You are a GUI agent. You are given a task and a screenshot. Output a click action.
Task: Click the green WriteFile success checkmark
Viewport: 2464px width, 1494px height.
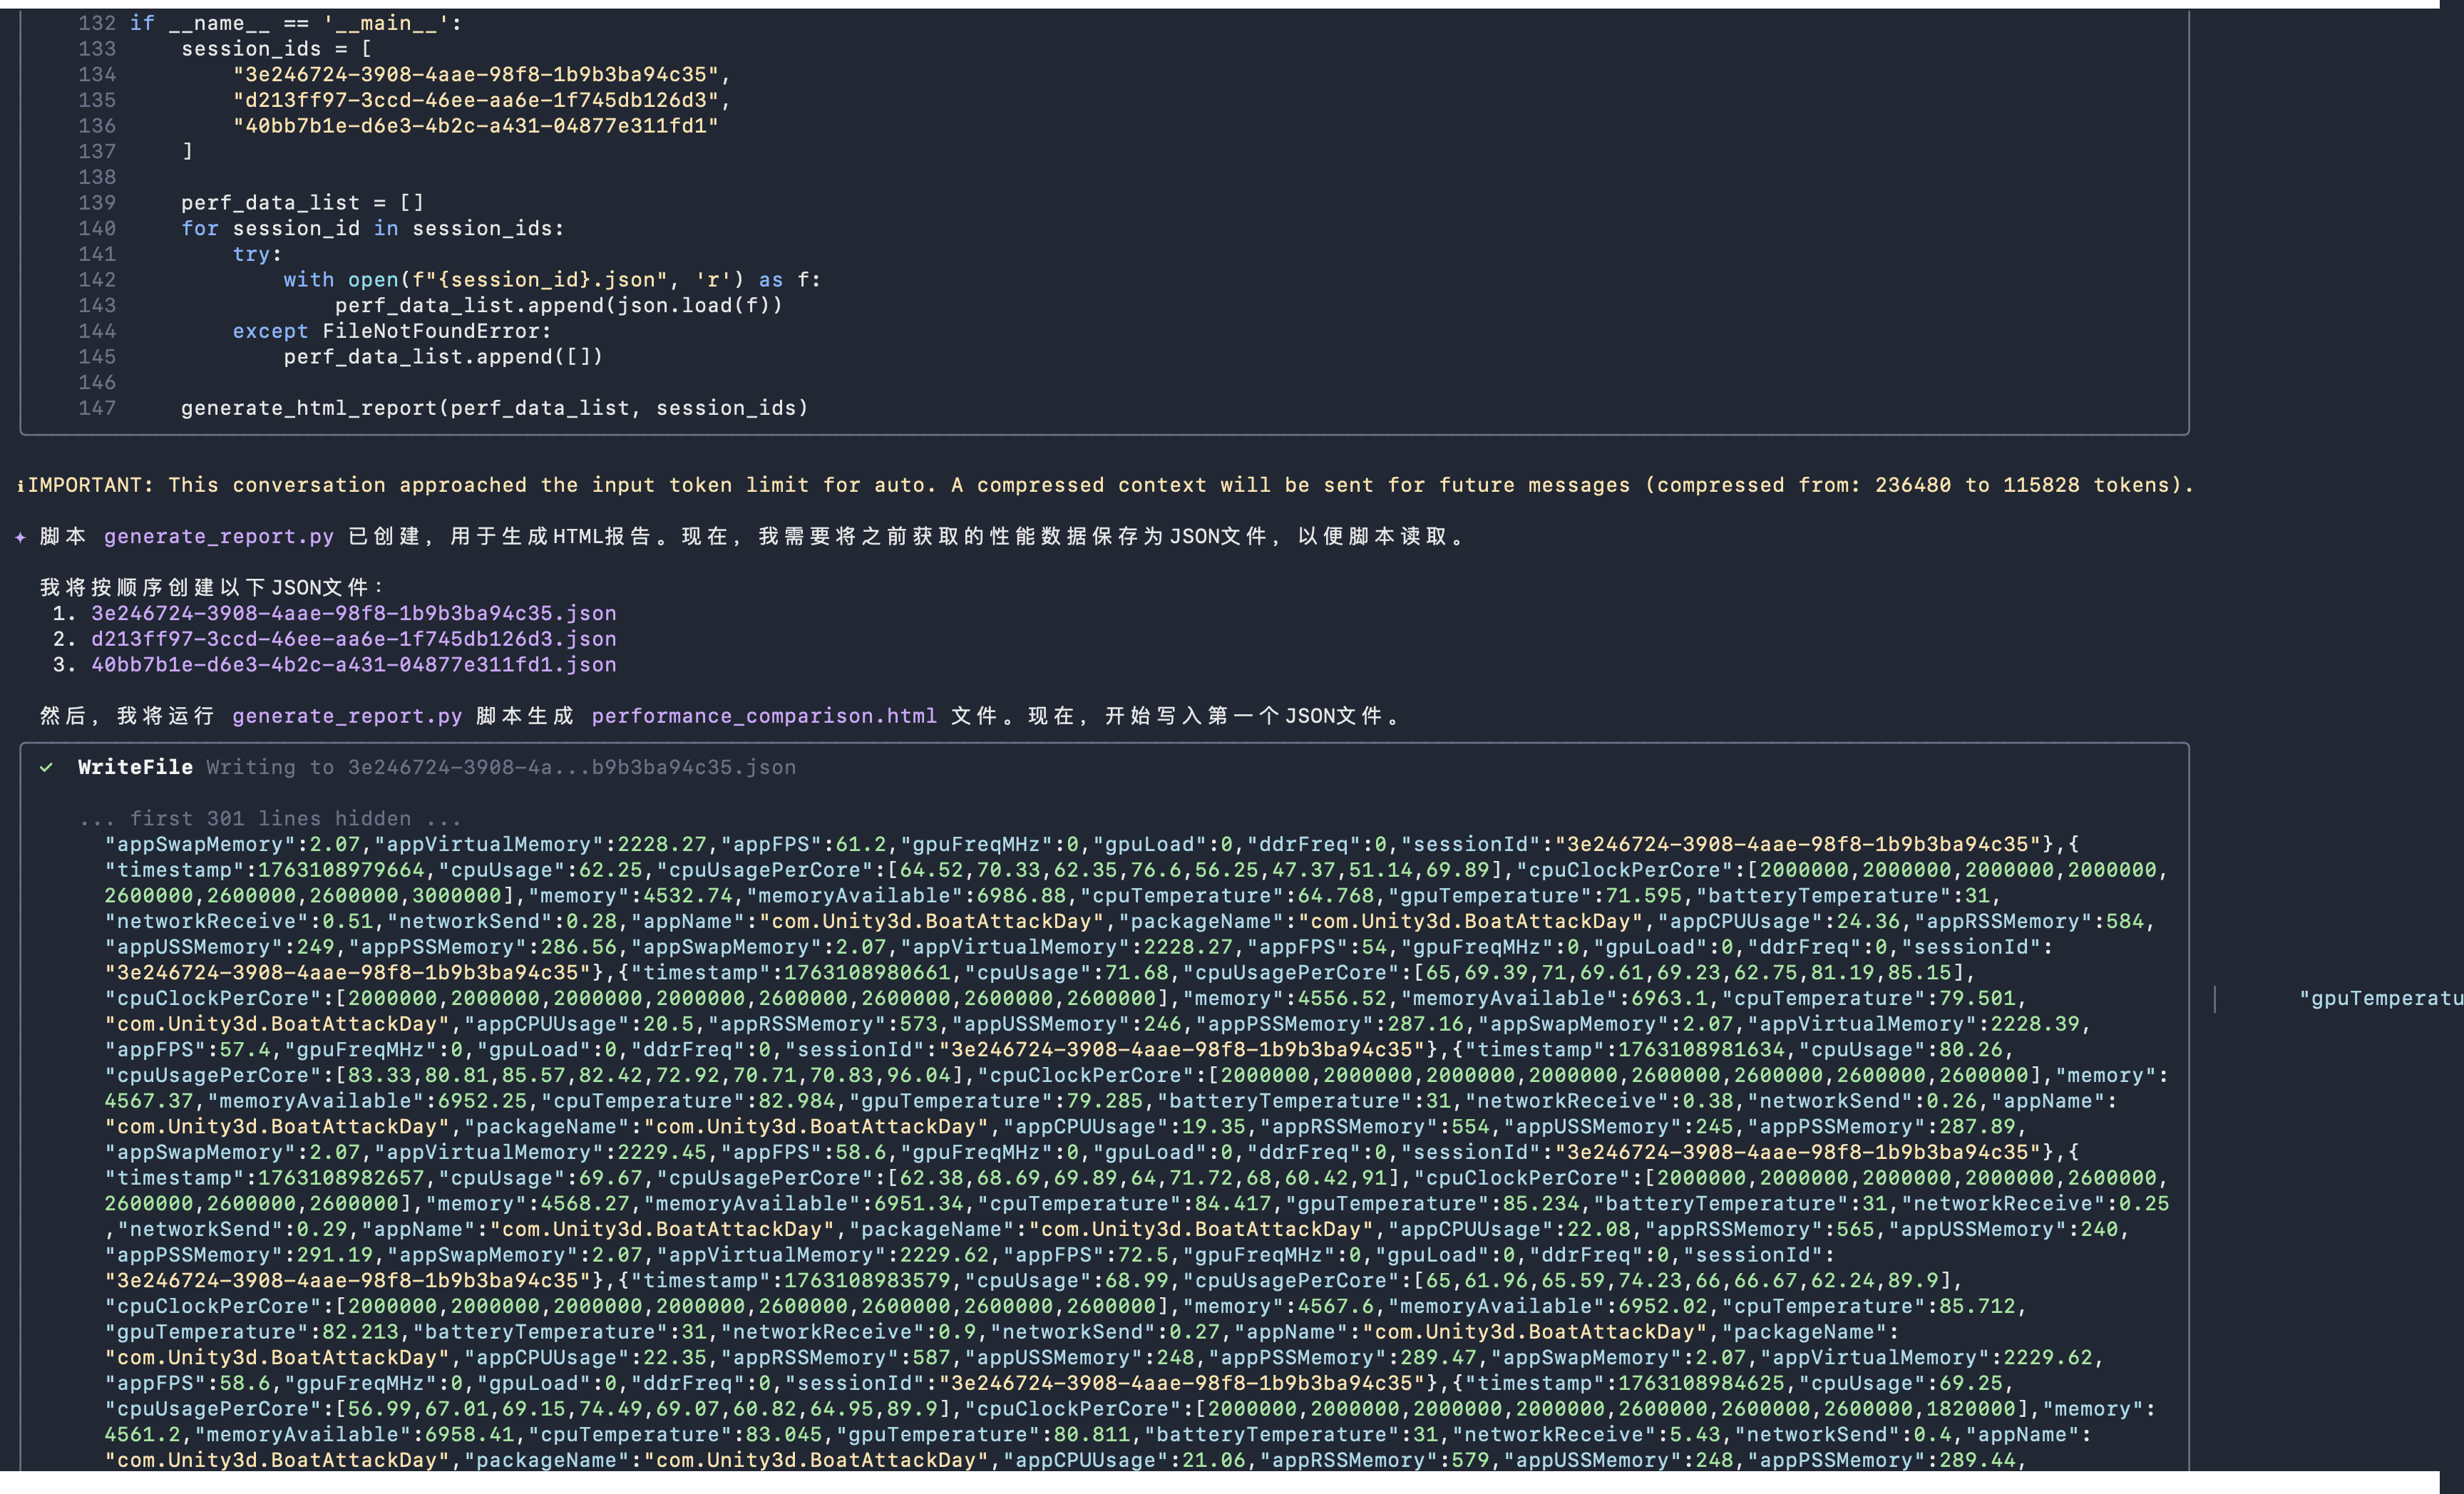click(46, 767)
